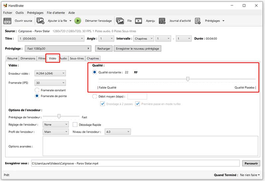
Task: Select Framerate de pointe option
Action: (37, 96)
